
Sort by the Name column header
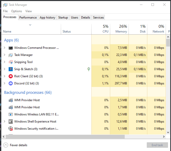click(31, 29)
